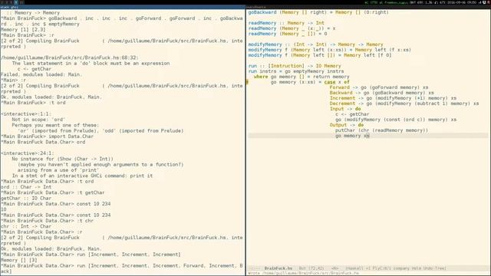Click the 'Output -> do' line in editor

pyautogui.click(x=347, y=125)
